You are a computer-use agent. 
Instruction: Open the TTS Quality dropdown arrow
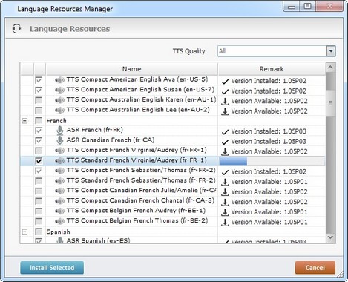click(x=331, y=51)
